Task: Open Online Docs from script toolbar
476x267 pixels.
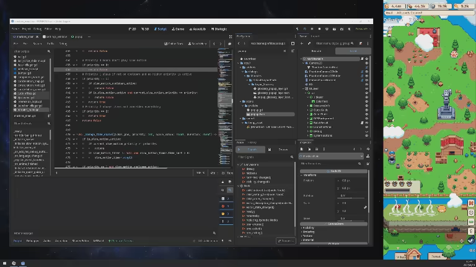Action: 174,44
